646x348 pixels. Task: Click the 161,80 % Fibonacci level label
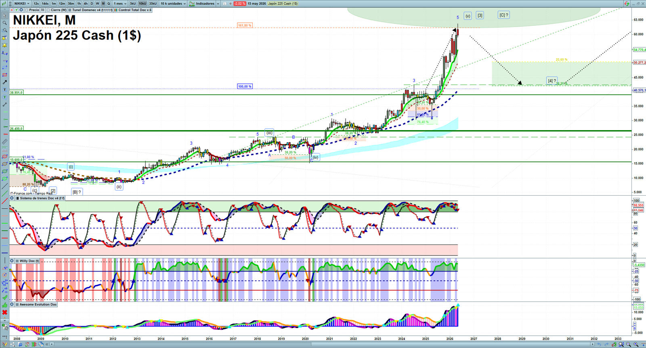tap(245, 25)
